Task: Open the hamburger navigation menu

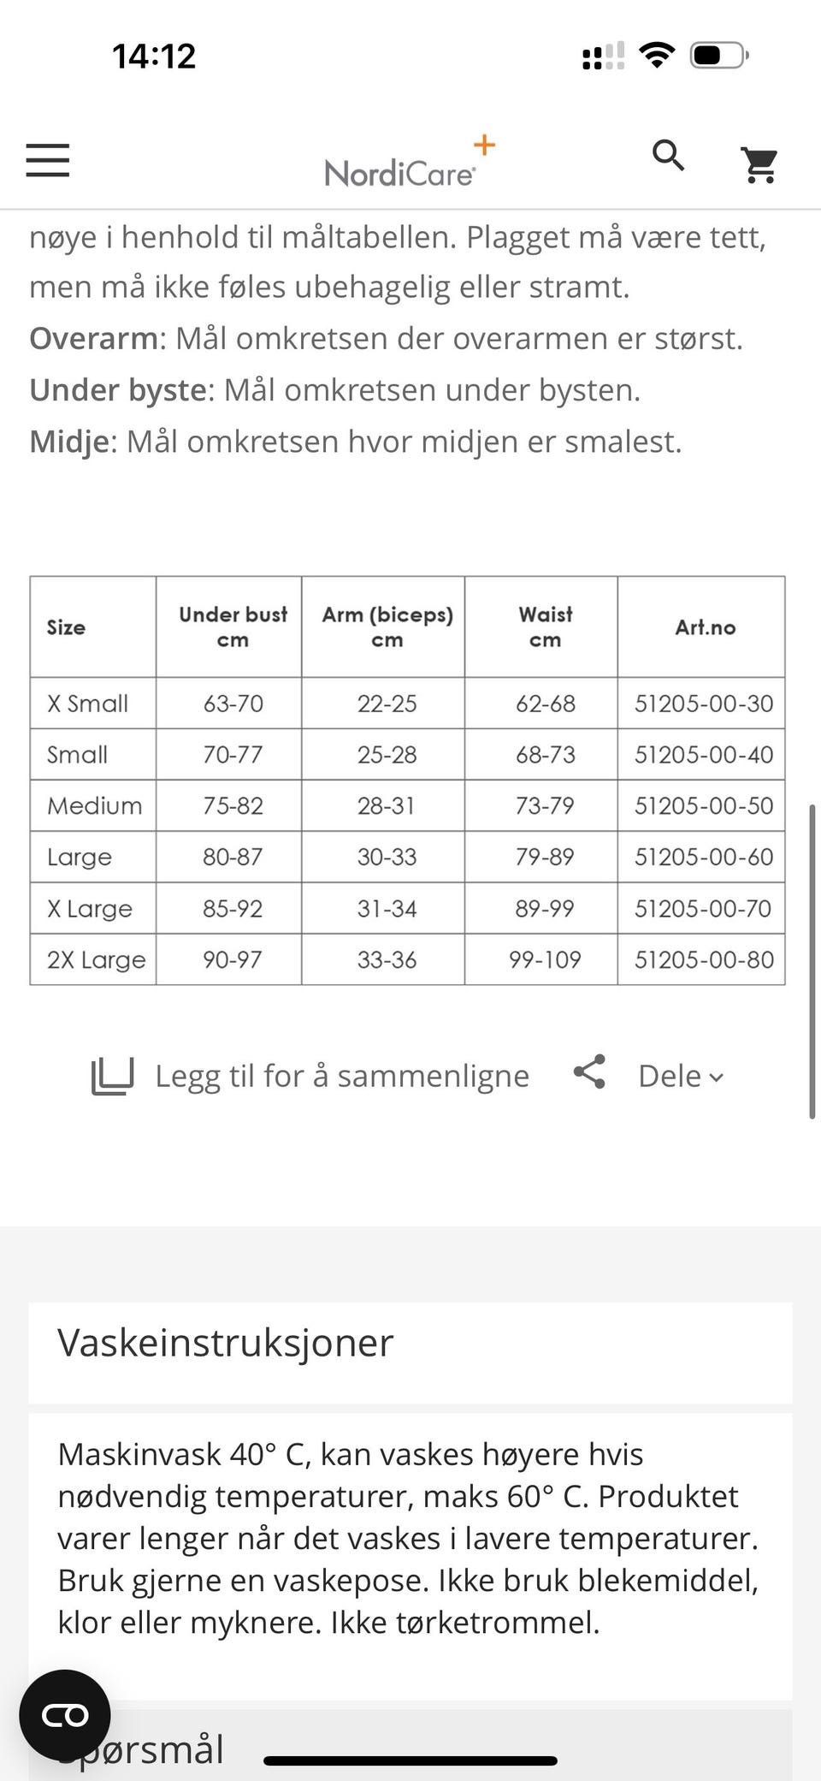Action: tap(47, 160)
